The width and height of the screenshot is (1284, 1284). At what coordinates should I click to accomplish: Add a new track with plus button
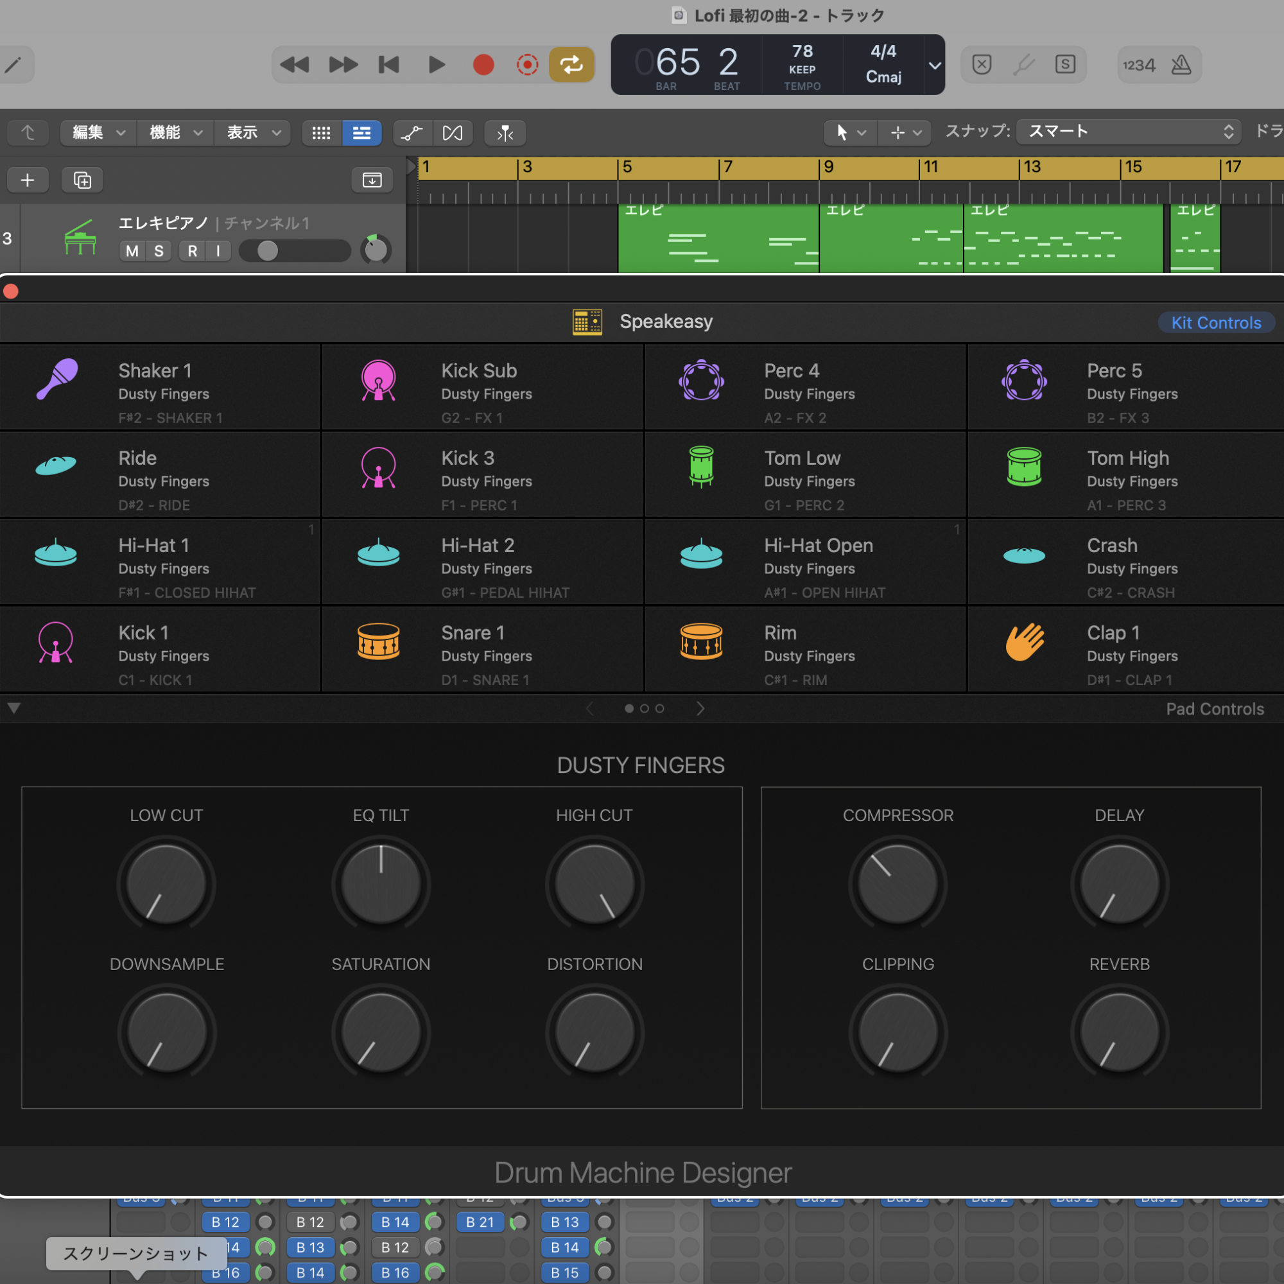click(27, 180)
